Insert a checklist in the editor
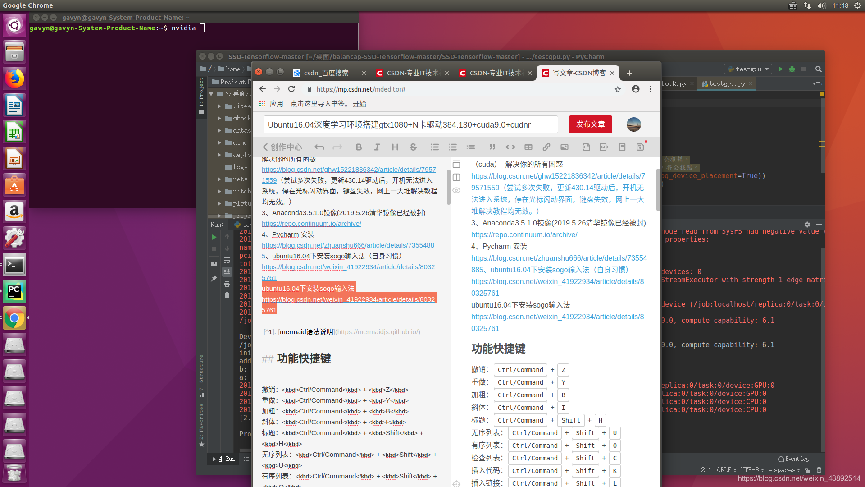The height and width of the screenshot is (487, 865). [470, 147]
